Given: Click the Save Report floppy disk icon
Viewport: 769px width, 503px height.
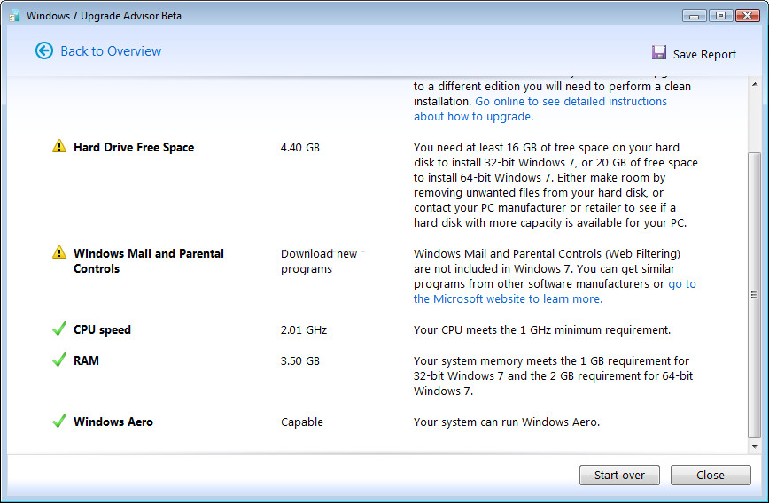Looking at the screenshot, I should click(659, 53).
